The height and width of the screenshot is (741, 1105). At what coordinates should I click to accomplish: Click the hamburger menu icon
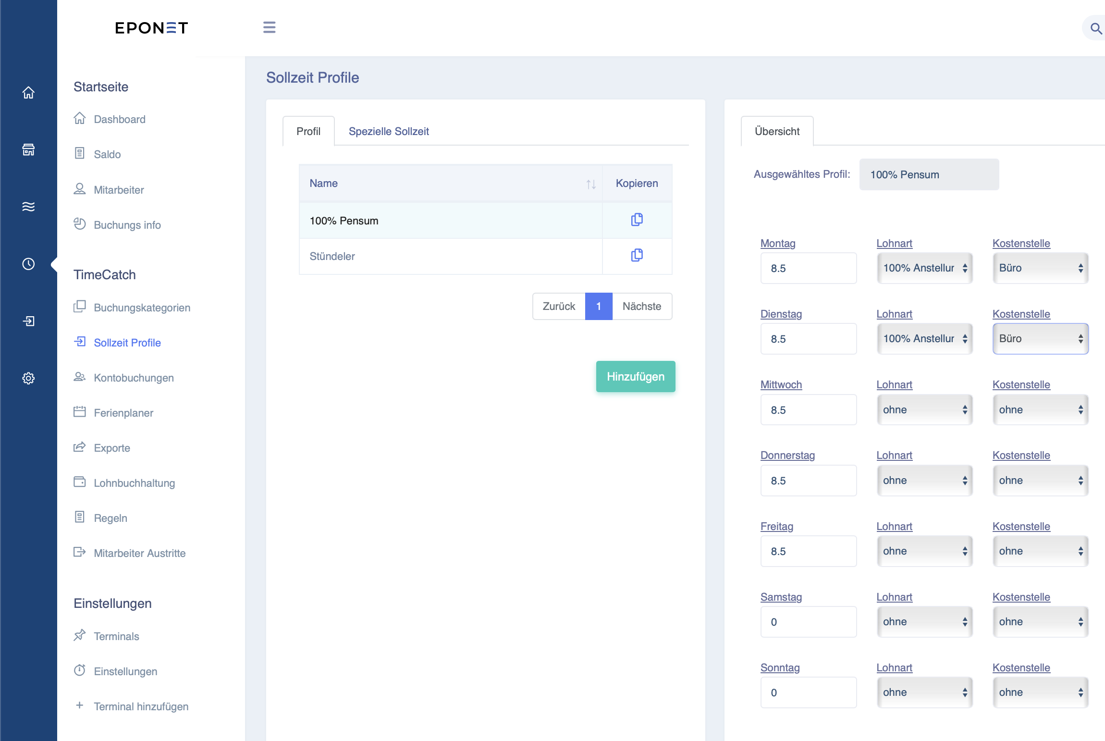(269, 27)
